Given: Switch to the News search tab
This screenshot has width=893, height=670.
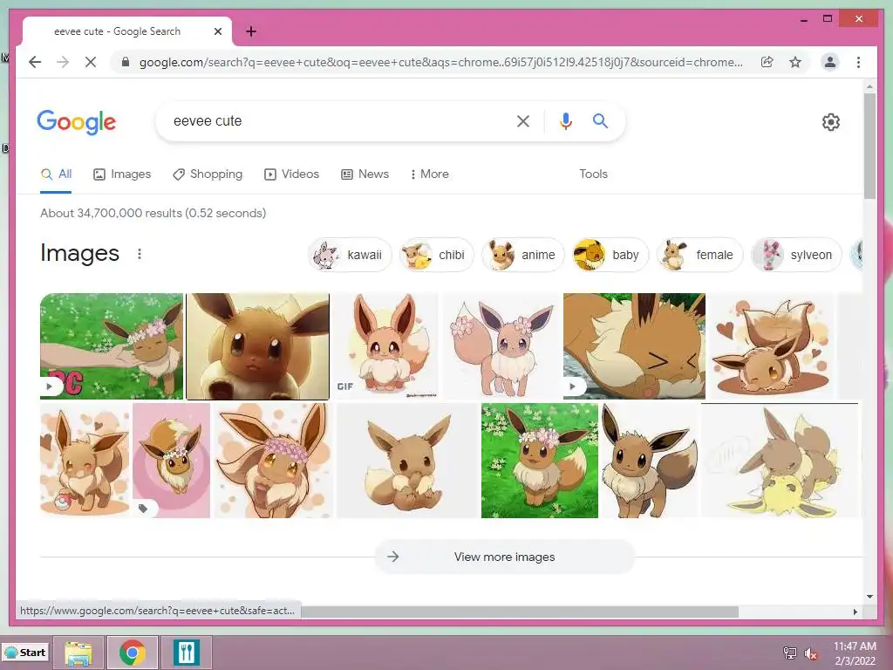Looking at the screenshot, I should (x=365, y=174).
